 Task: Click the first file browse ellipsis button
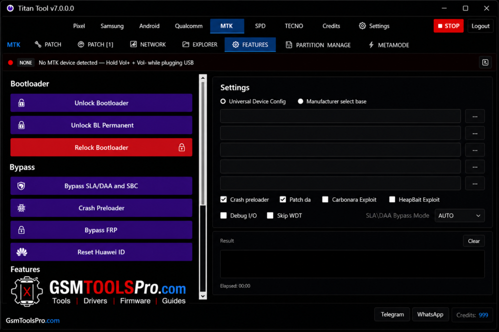(x=475, y=117)
